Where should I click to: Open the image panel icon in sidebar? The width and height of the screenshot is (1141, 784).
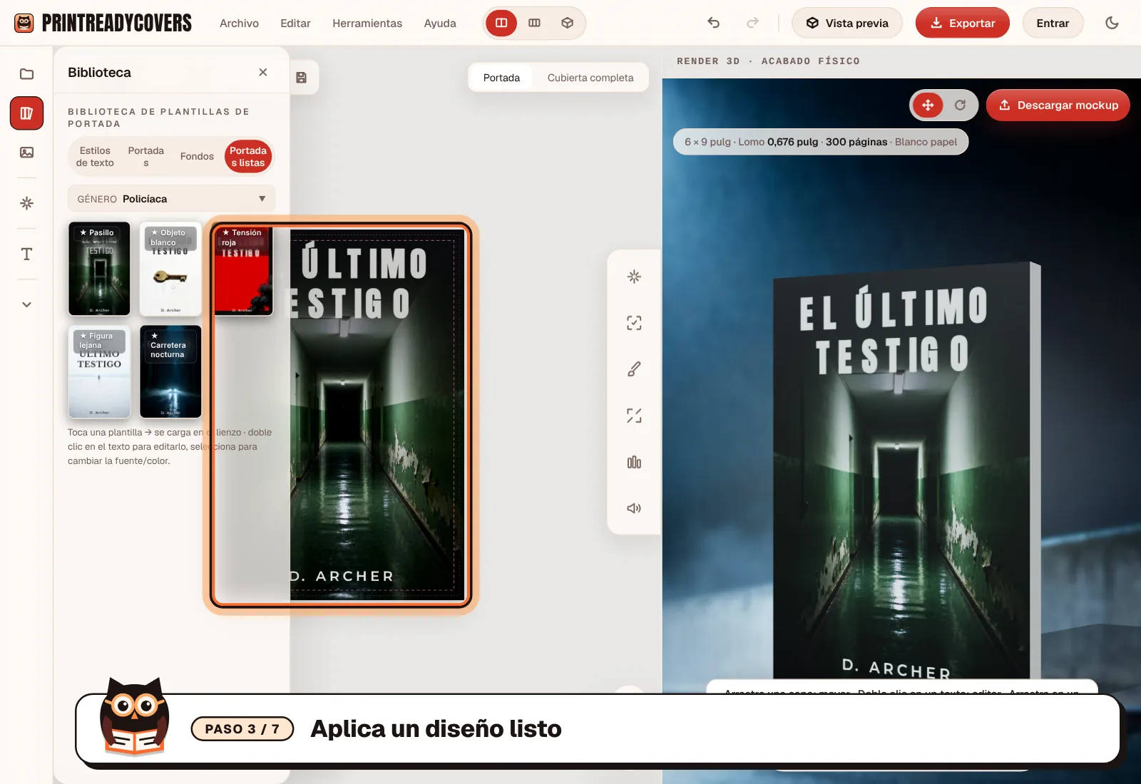[26, 152]
